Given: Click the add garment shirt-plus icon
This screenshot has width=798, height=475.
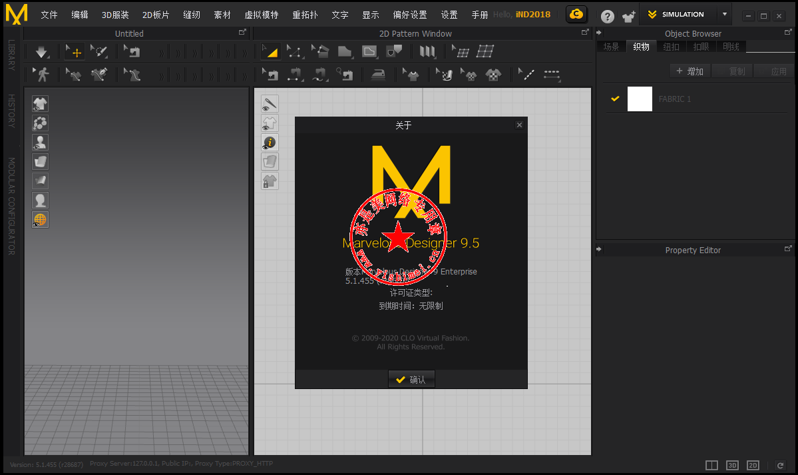Looking at the screenshot, I should (x=628, y=16).
